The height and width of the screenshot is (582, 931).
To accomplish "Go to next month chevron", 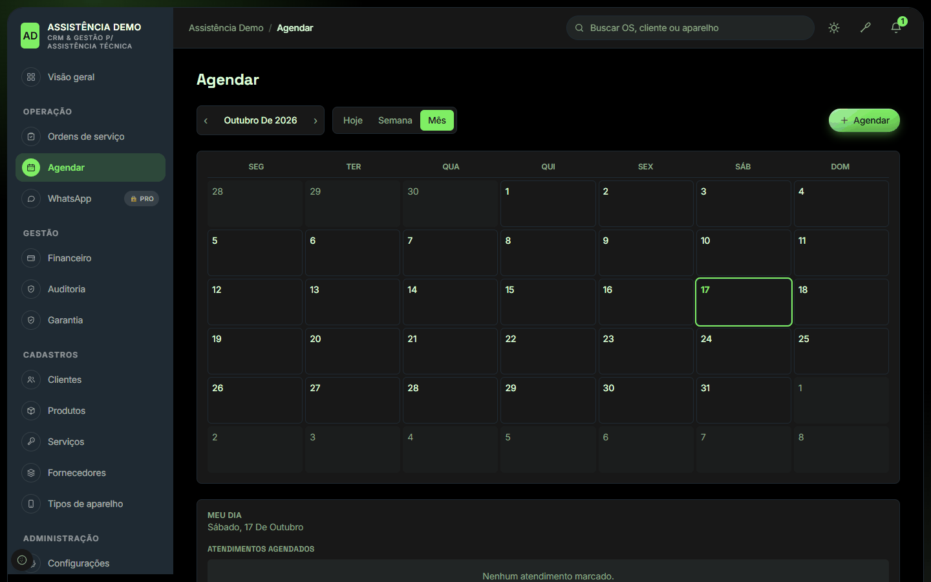I will (x=316, y=121).
